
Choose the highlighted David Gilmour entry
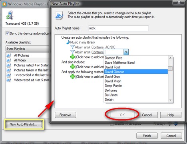tap(136, 72)
